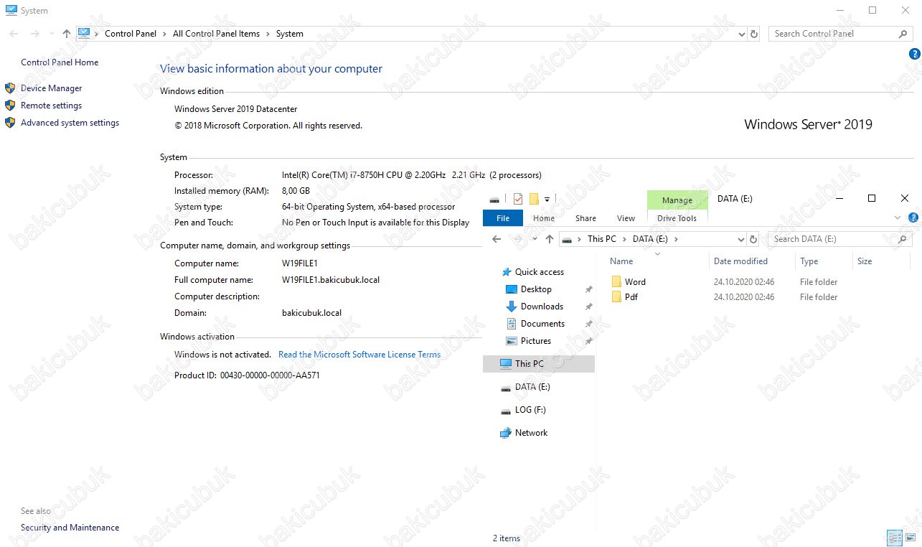Click the Device Manager shield icon
922x547 pixels.
[10, 88]
